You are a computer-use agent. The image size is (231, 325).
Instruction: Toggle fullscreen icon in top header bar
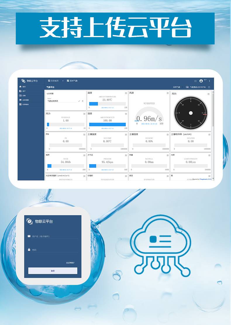(x=196, y=81)
